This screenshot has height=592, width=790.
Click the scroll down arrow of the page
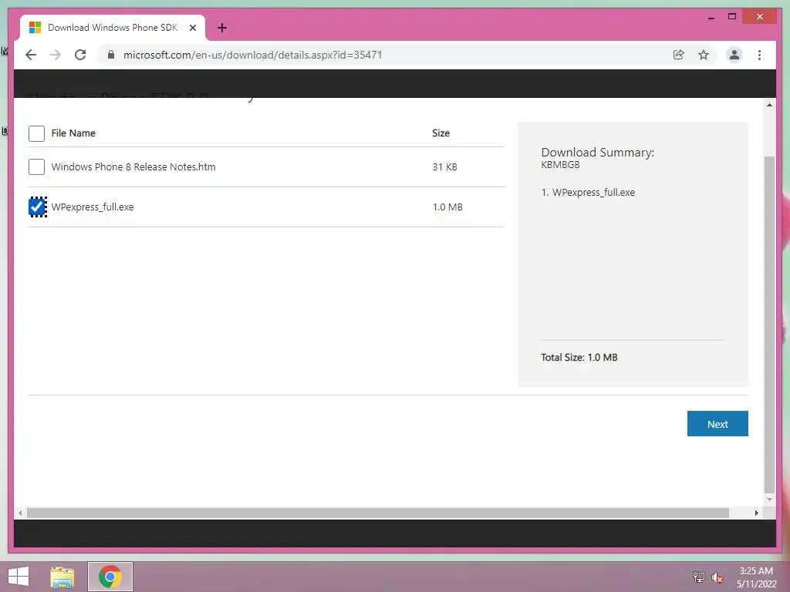pyautogui.click(x=769, y=499)
